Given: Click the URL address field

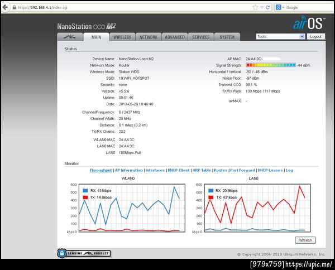Looking at the screenshot, I should [x=132, y=7].
